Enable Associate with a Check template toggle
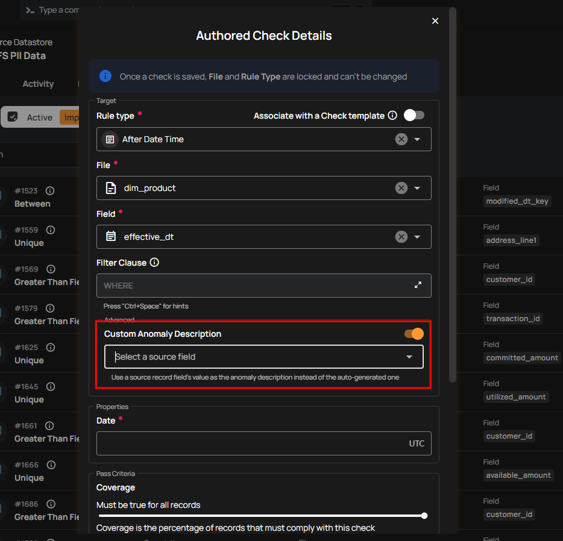This screenshot has height=541, width=563. point(414,115)
